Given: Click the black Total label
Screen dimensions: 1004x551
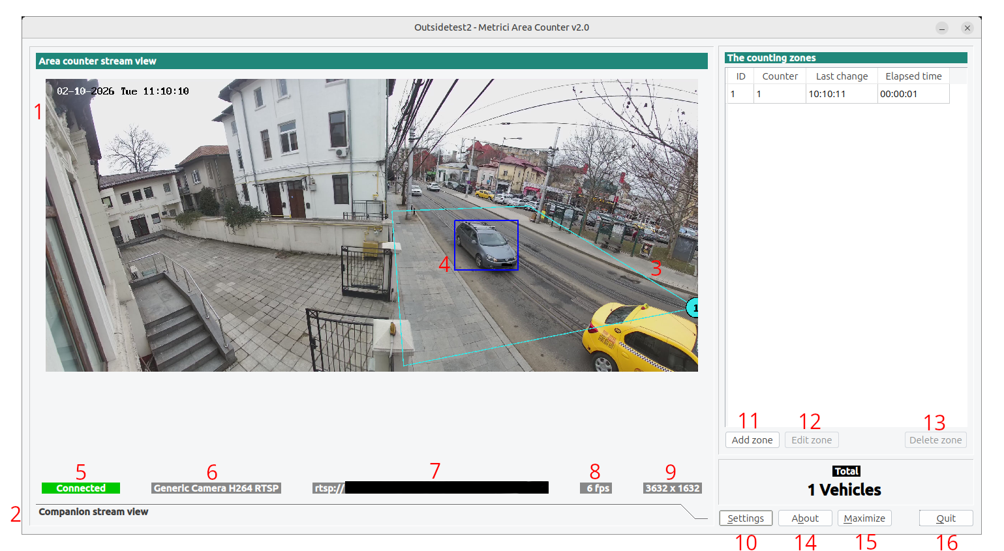Looking at the screenshot, I should pyautogui.click(x=846, y=471).
